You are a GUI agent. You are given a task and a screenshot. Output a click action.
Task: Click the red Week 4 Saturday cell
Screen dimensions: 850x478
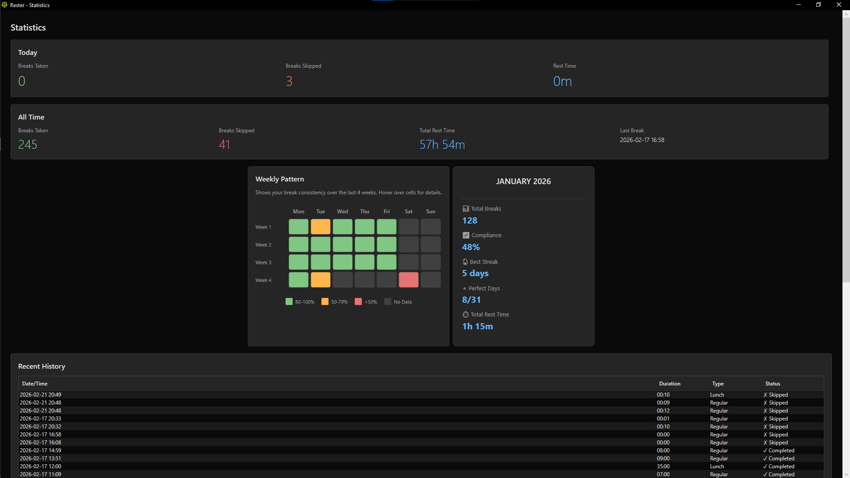(408, 280)
